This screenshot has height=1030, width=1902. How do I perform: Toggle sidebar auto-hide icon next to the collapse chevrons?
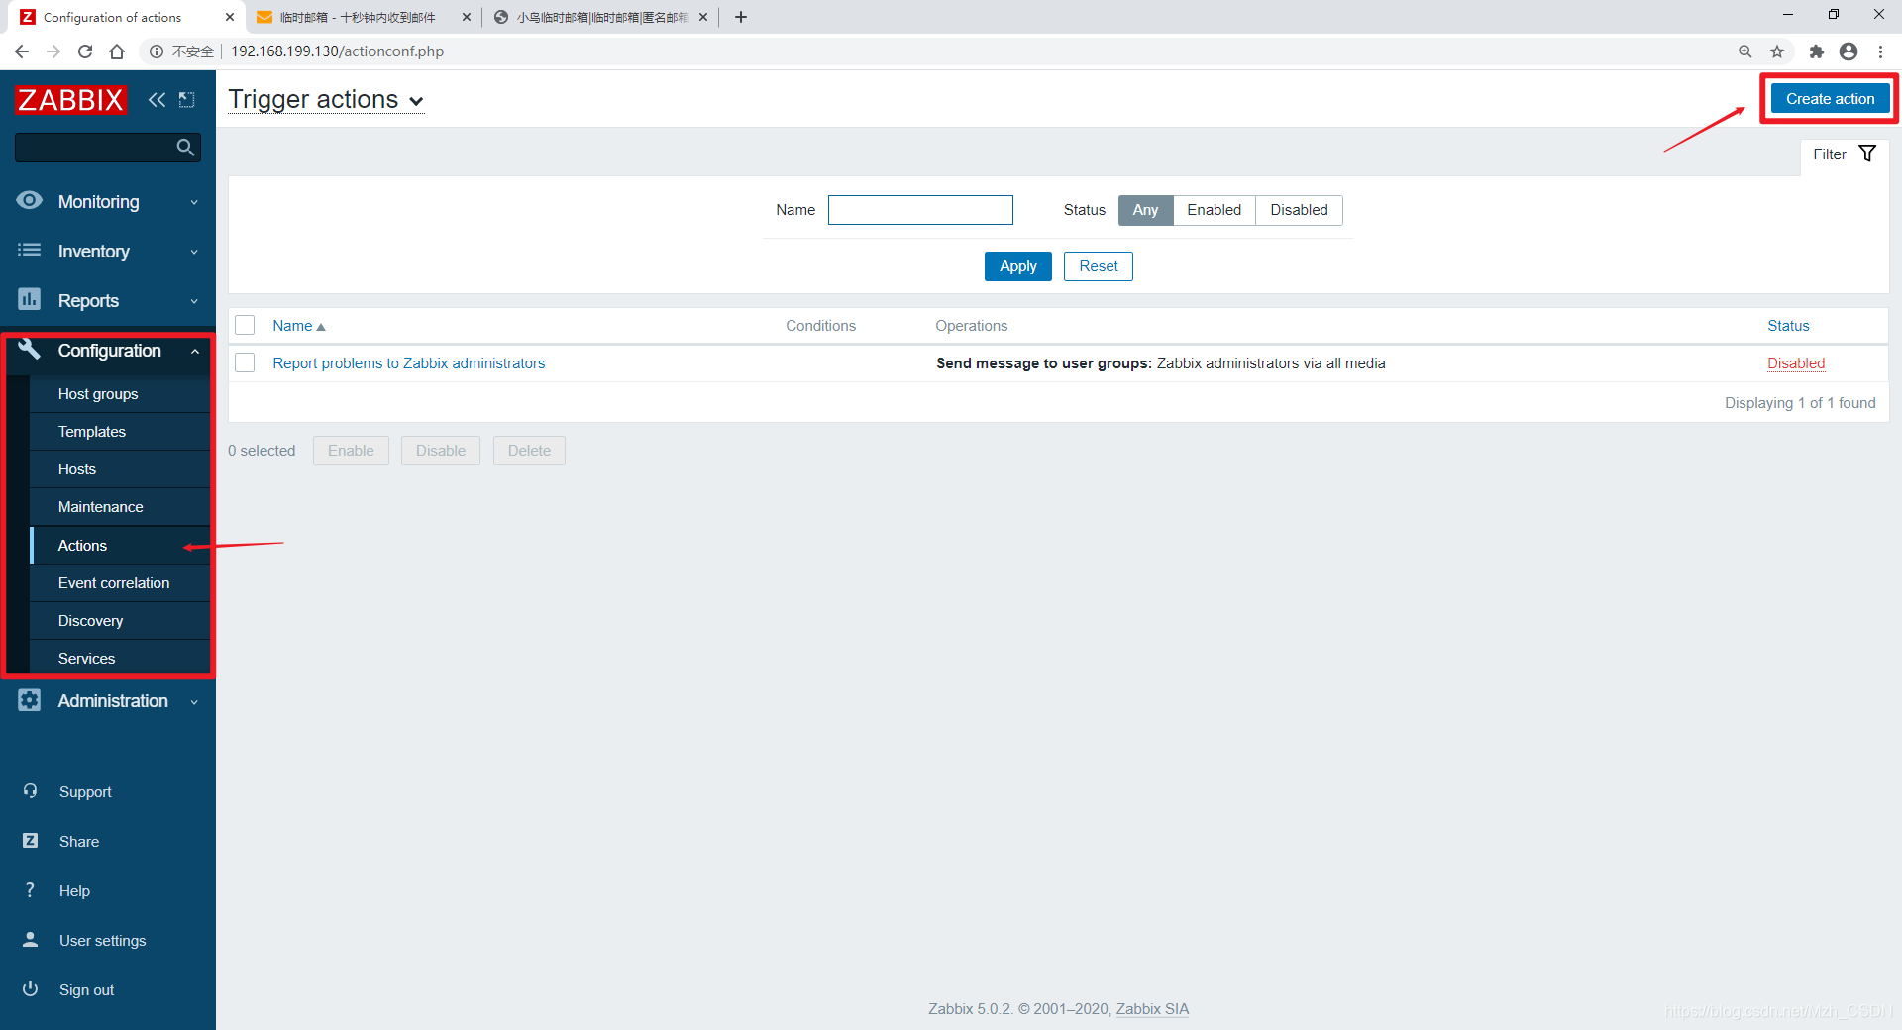tap(186, 100)
